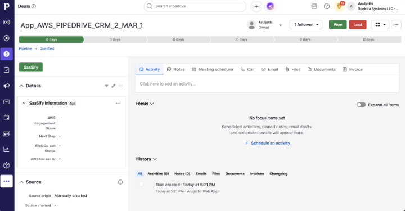
Task: Open the Pulse radar icon in sidebar
Action: [x=6, y=22]
